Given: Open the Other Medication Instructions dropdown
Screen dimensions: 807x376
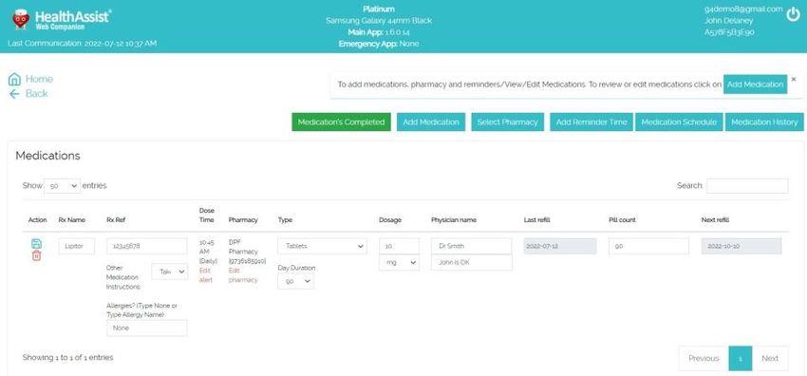Looking at the screenshot, I should 170,272.
